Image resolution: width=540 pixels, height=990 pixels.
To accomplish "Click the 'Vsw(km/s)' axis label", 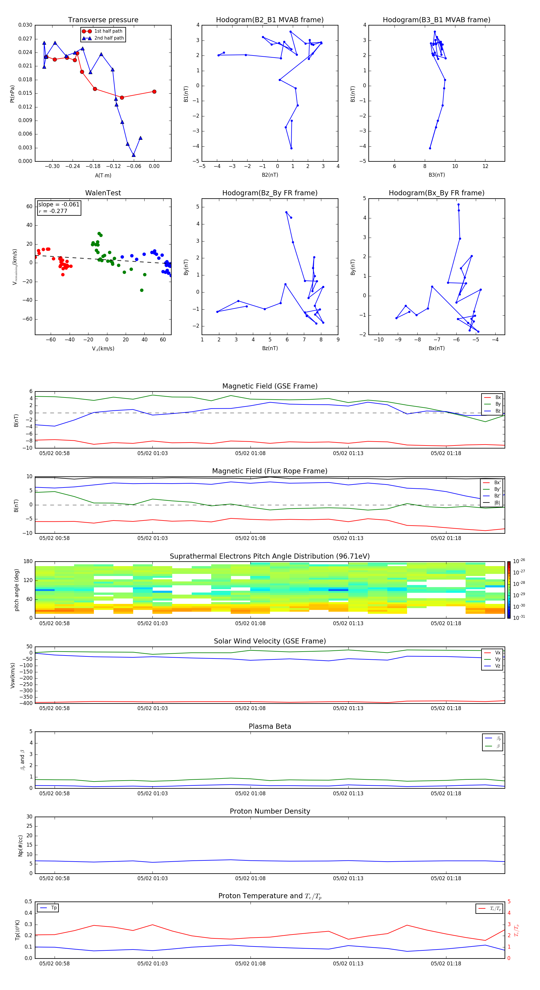I will tap(13, 675).
